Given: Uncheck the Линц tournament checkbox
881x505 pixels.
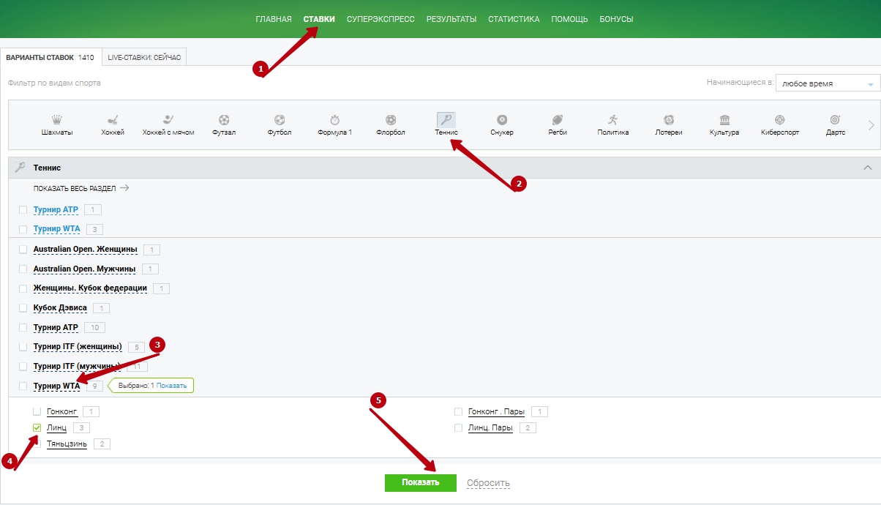Looking at the screenshot, I should coord(37,427).
